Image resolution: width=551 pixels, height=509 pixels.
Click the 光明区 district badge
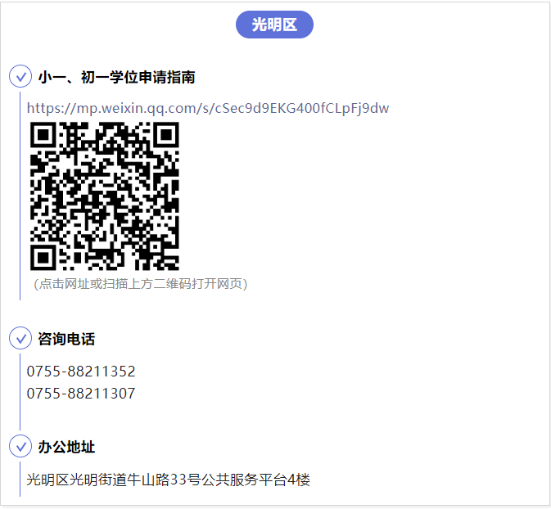click(x=274, y=25)
